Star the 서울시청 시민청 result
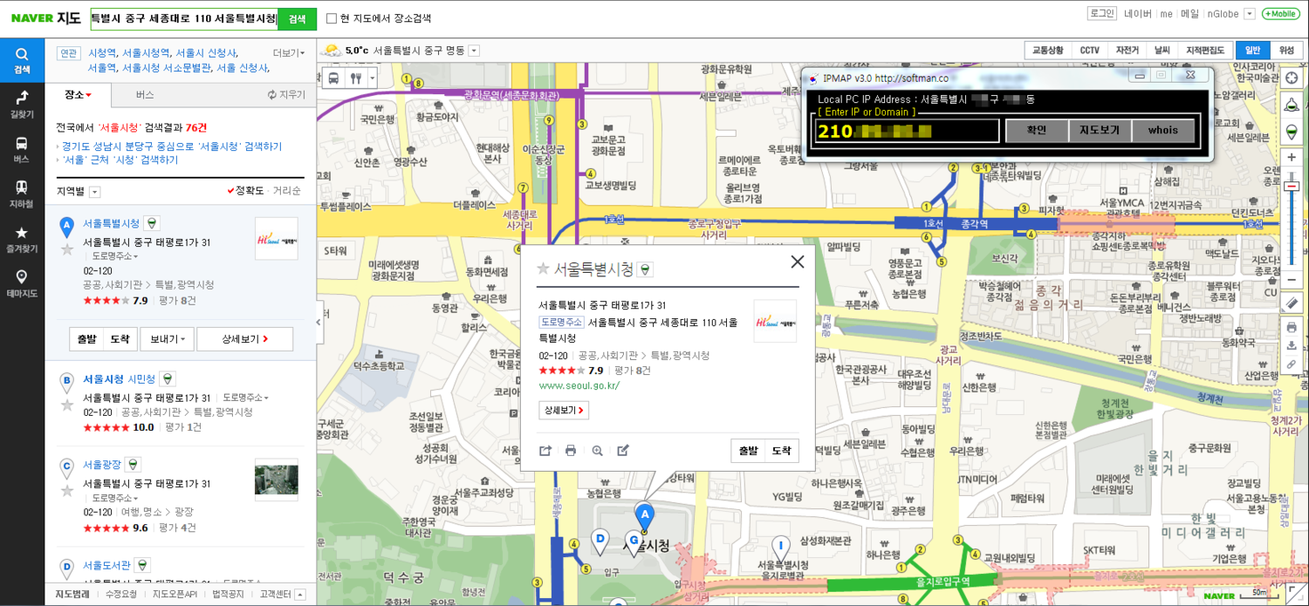 coord(67,405)
